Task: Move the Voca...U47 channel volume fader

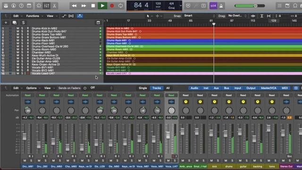Action: (x=168, y=135)
